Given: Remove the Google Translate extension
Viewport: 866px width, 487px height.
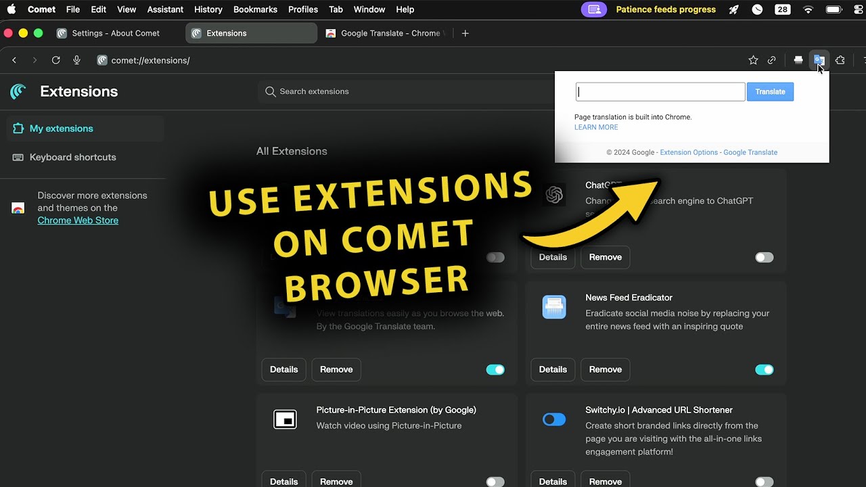Looking at the screenshot, I should (x=336, y=369).
